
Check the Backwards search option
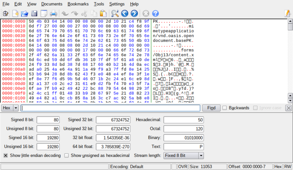(225, 108)
